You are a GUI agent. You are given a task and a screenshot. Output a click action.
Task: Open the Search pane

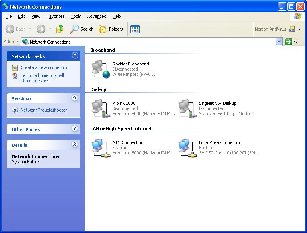point(82,29)
